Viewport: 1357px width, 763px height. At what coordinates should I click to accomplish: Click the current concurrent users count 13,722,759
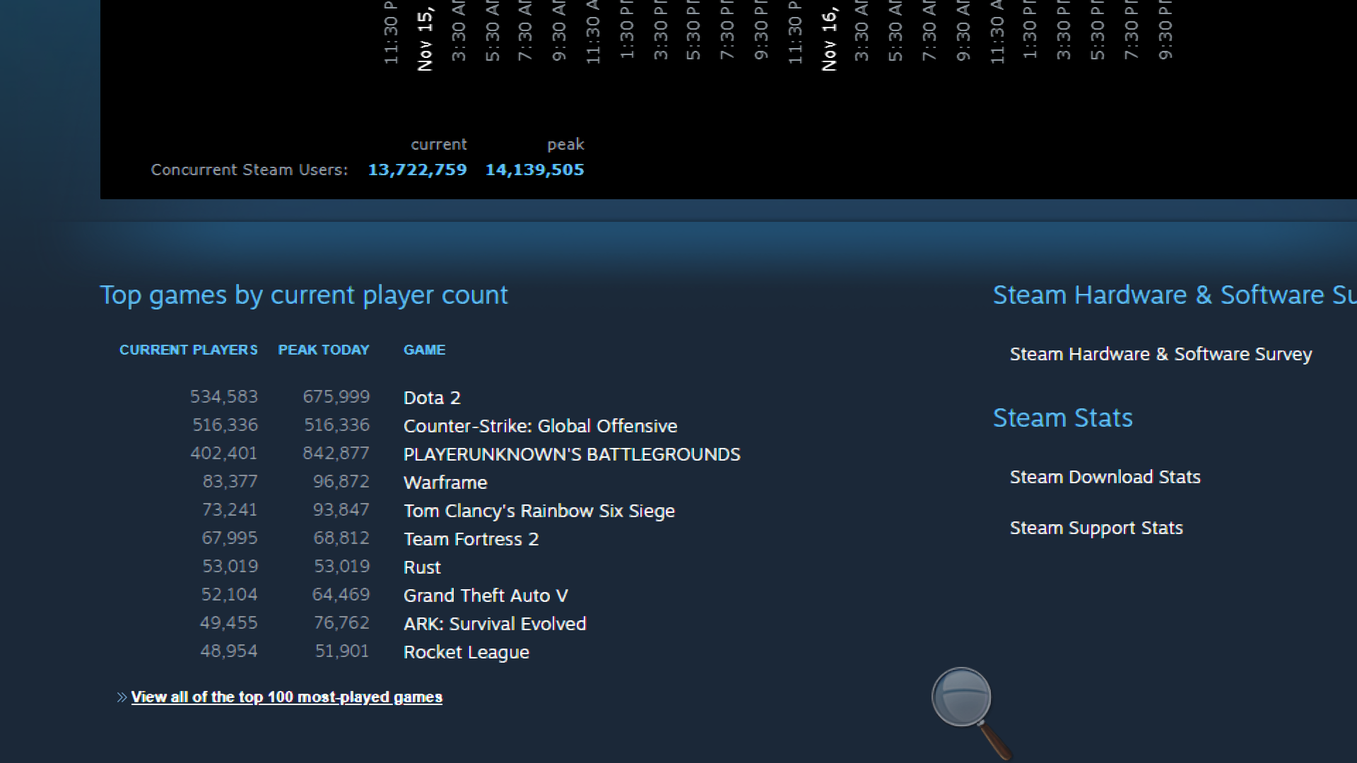pyautogui.click(x=417, y=170)
